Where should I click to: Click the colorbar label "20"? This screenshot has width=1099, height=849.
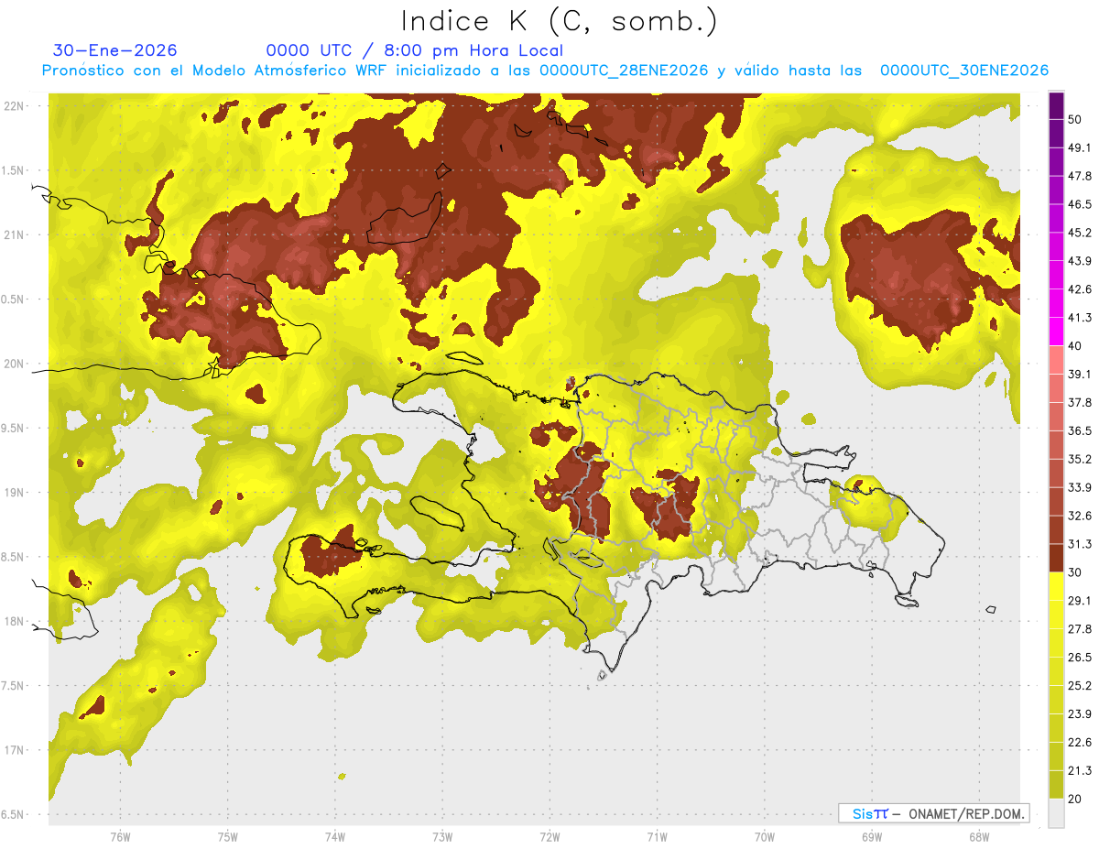[1076, 799]
